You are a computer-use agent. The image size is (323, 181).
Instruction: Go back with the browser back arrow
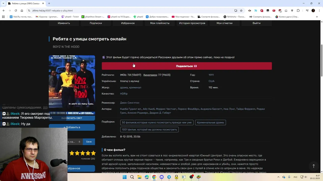pos(4,11)
